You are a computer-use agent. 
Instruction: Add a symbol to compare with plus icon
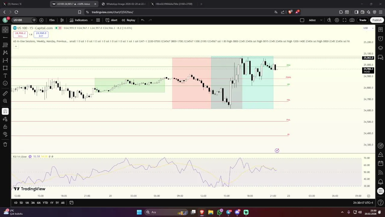(41, 20)
